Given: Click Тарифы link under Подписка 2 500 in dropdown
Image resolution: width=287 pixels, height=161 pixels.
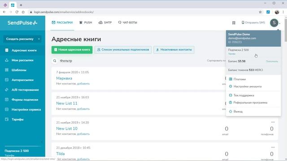Looking at the screenshot, I should (232, 54).
